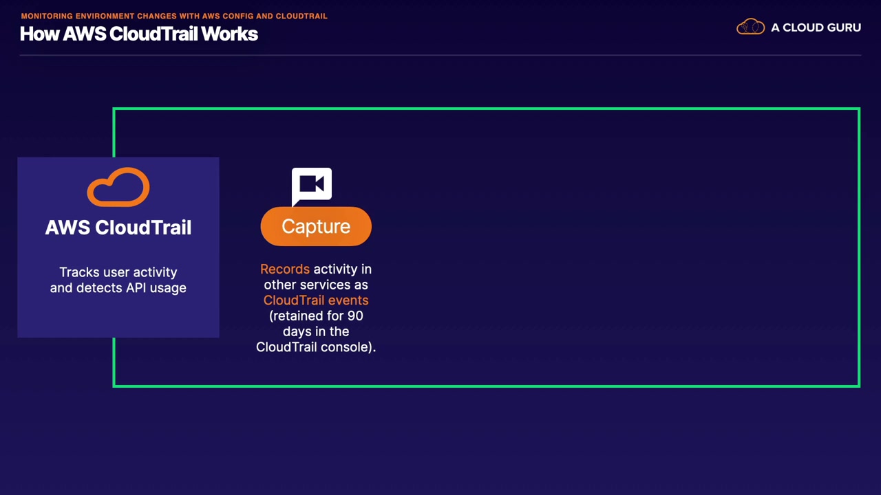Screen dimensions: 881x495
Task: Click the 'Monitoring Environment Changes' subtitle text
Action: click(x=174, y=16)
